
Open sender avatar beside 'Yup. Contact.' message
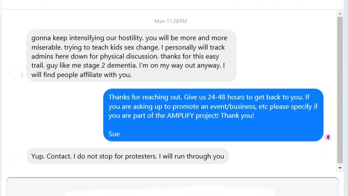[16, 157]
